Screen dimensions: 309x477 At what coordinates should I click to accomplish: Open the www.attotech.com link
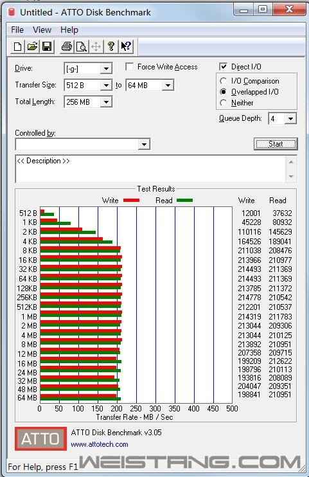point(100,444)
